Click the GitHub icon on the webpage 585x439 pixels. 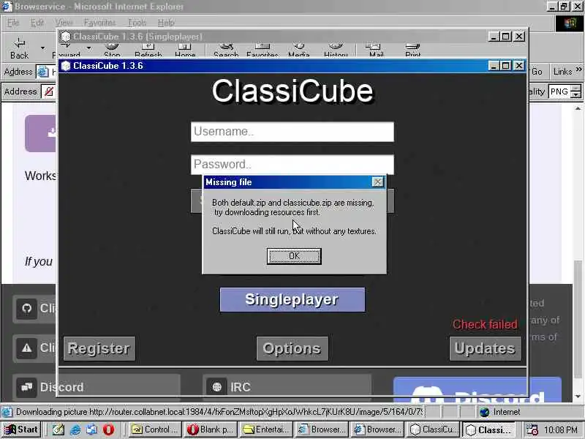(x=26, y=308)
